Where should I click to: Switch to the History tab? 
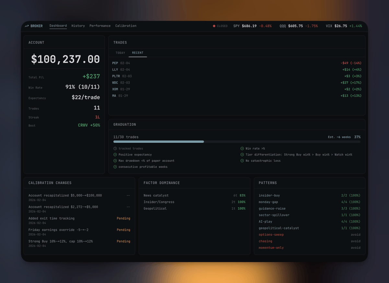(78, 26)
